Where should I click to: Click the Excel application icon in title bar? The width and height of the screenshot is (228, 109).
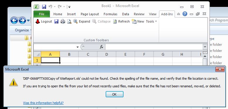(36, 7)
